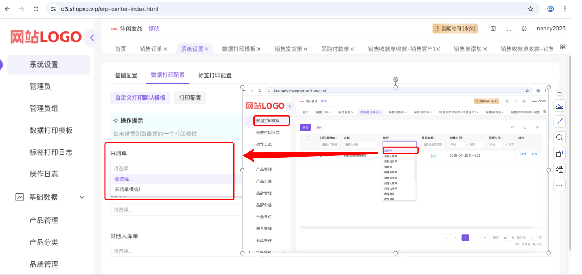Open the 其他入库单 template dropdown

pyautogui.click(x=176, y=251)
